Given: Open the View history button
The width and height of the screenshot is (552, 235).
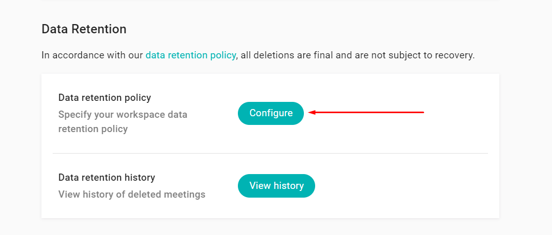Looking at the screenshot, I should tap(276, 186).
